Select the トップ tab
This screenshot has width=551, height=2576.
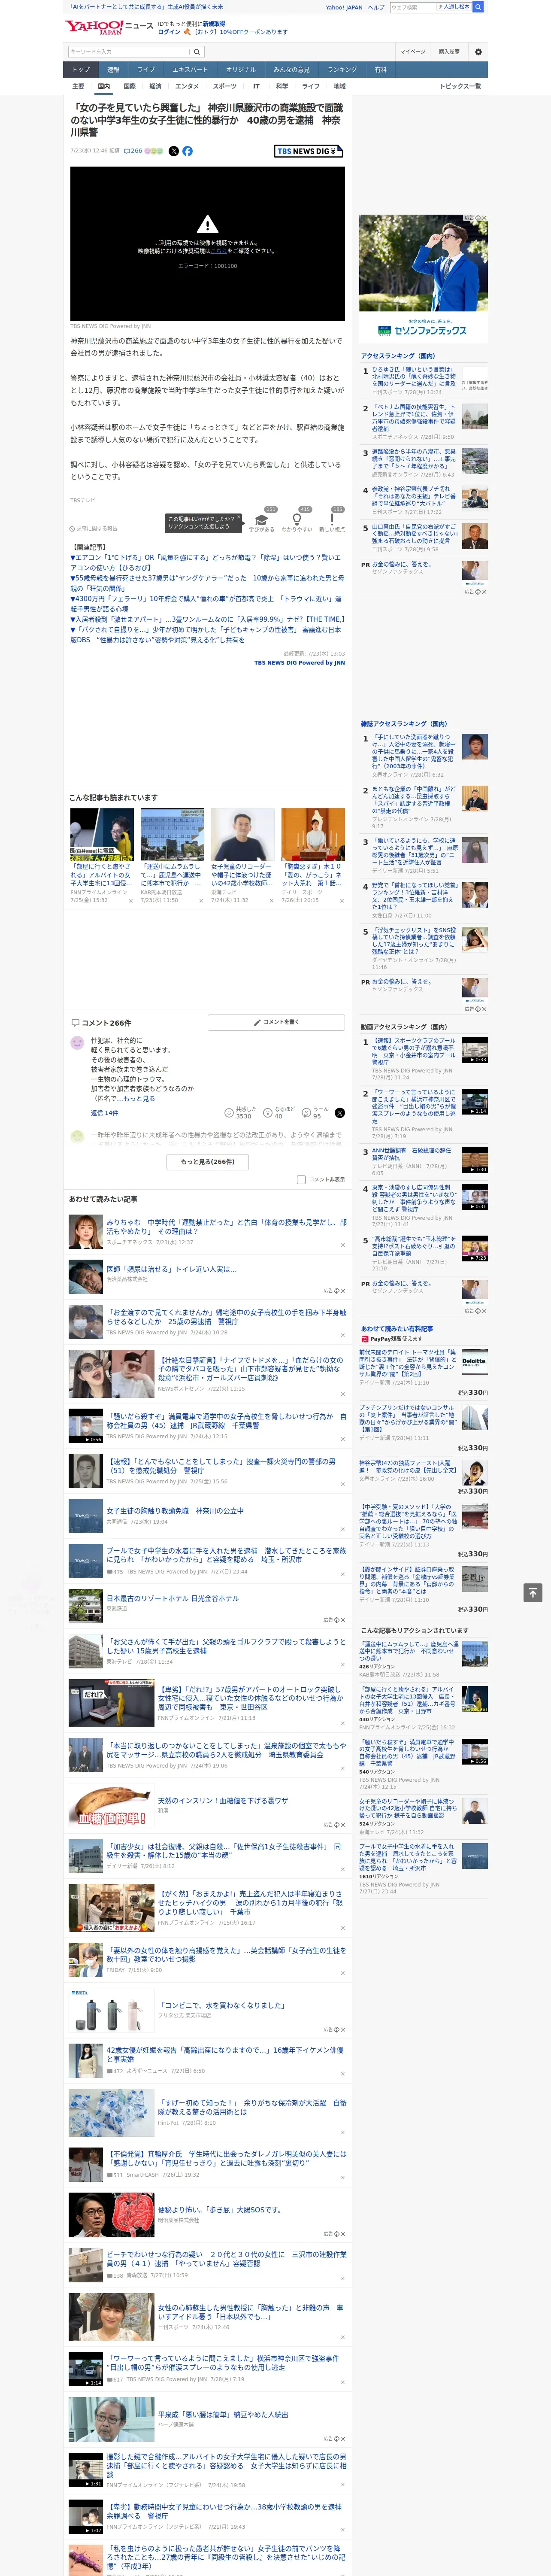click(x=81, y=70)
